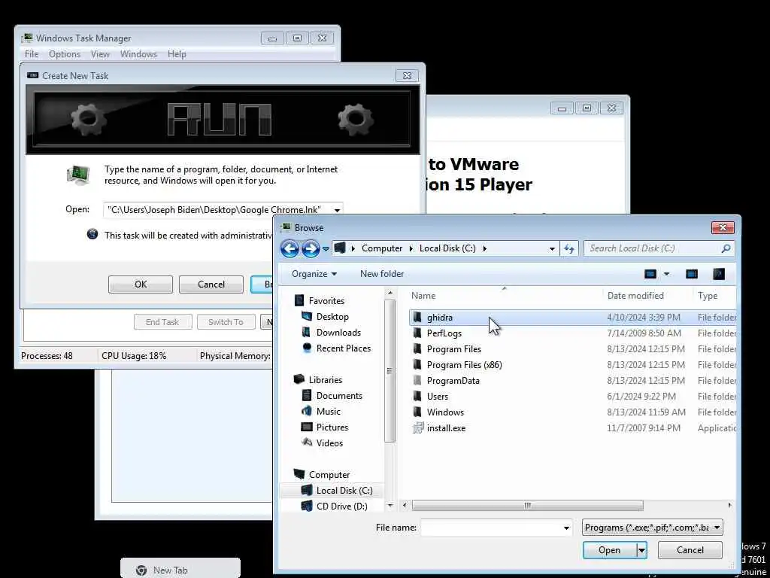
Task: Select the Program Files (x86) folder icon
Action: [417, 365]
